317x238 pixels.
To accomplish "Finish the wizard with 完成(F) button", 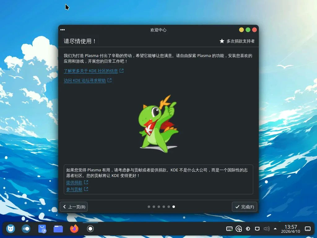I will [x=245, y=207].
